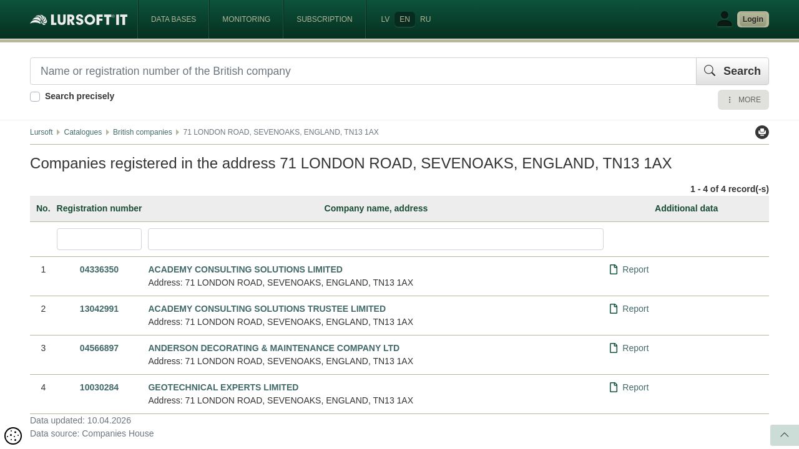799x449 pixels.
Task: Click the company name filter field
Action: [376, 239]
